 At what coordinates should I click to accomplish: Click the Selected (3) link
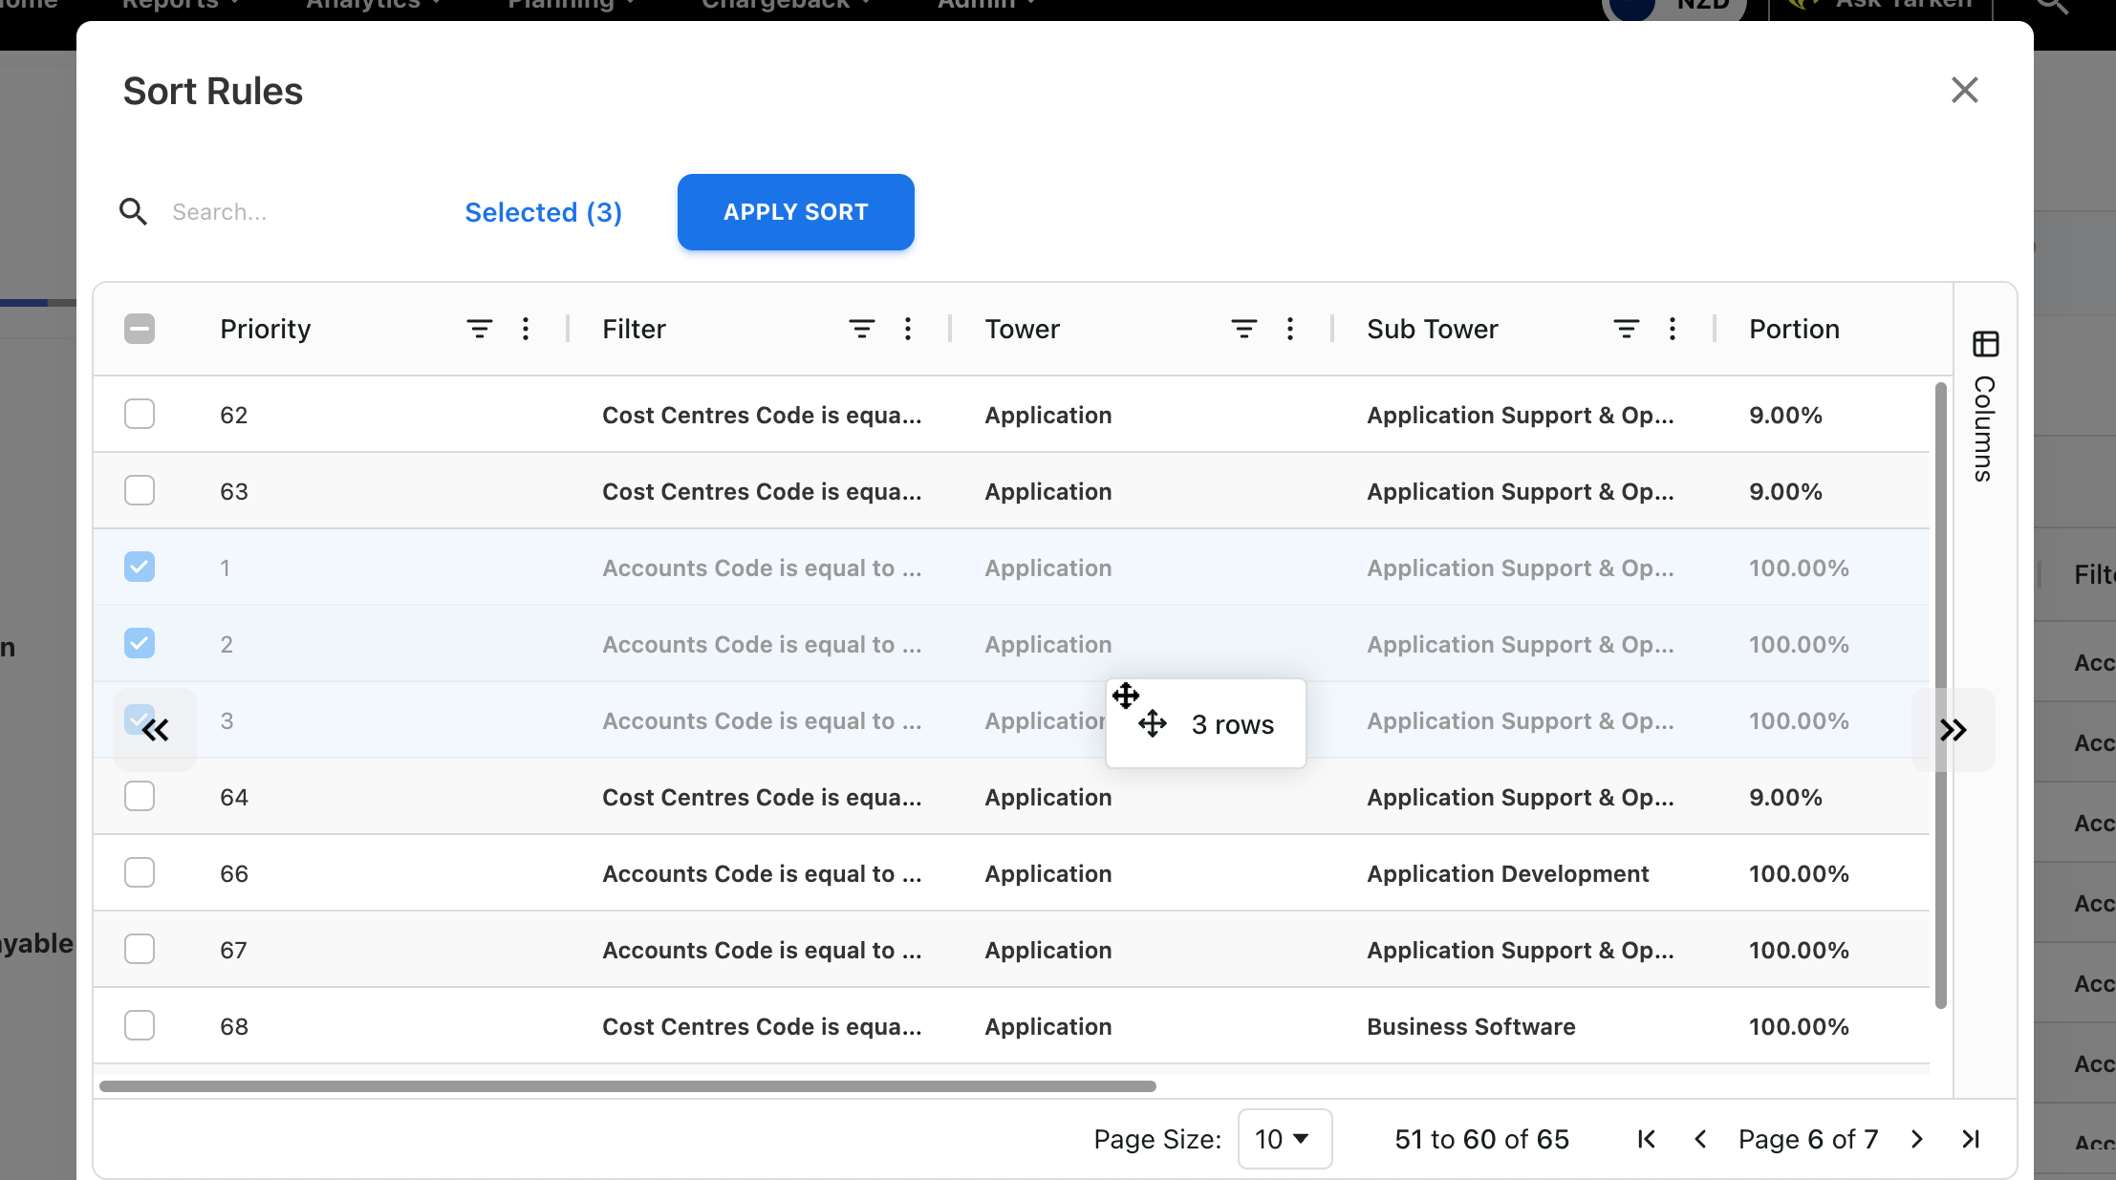(x=543, y=212)
